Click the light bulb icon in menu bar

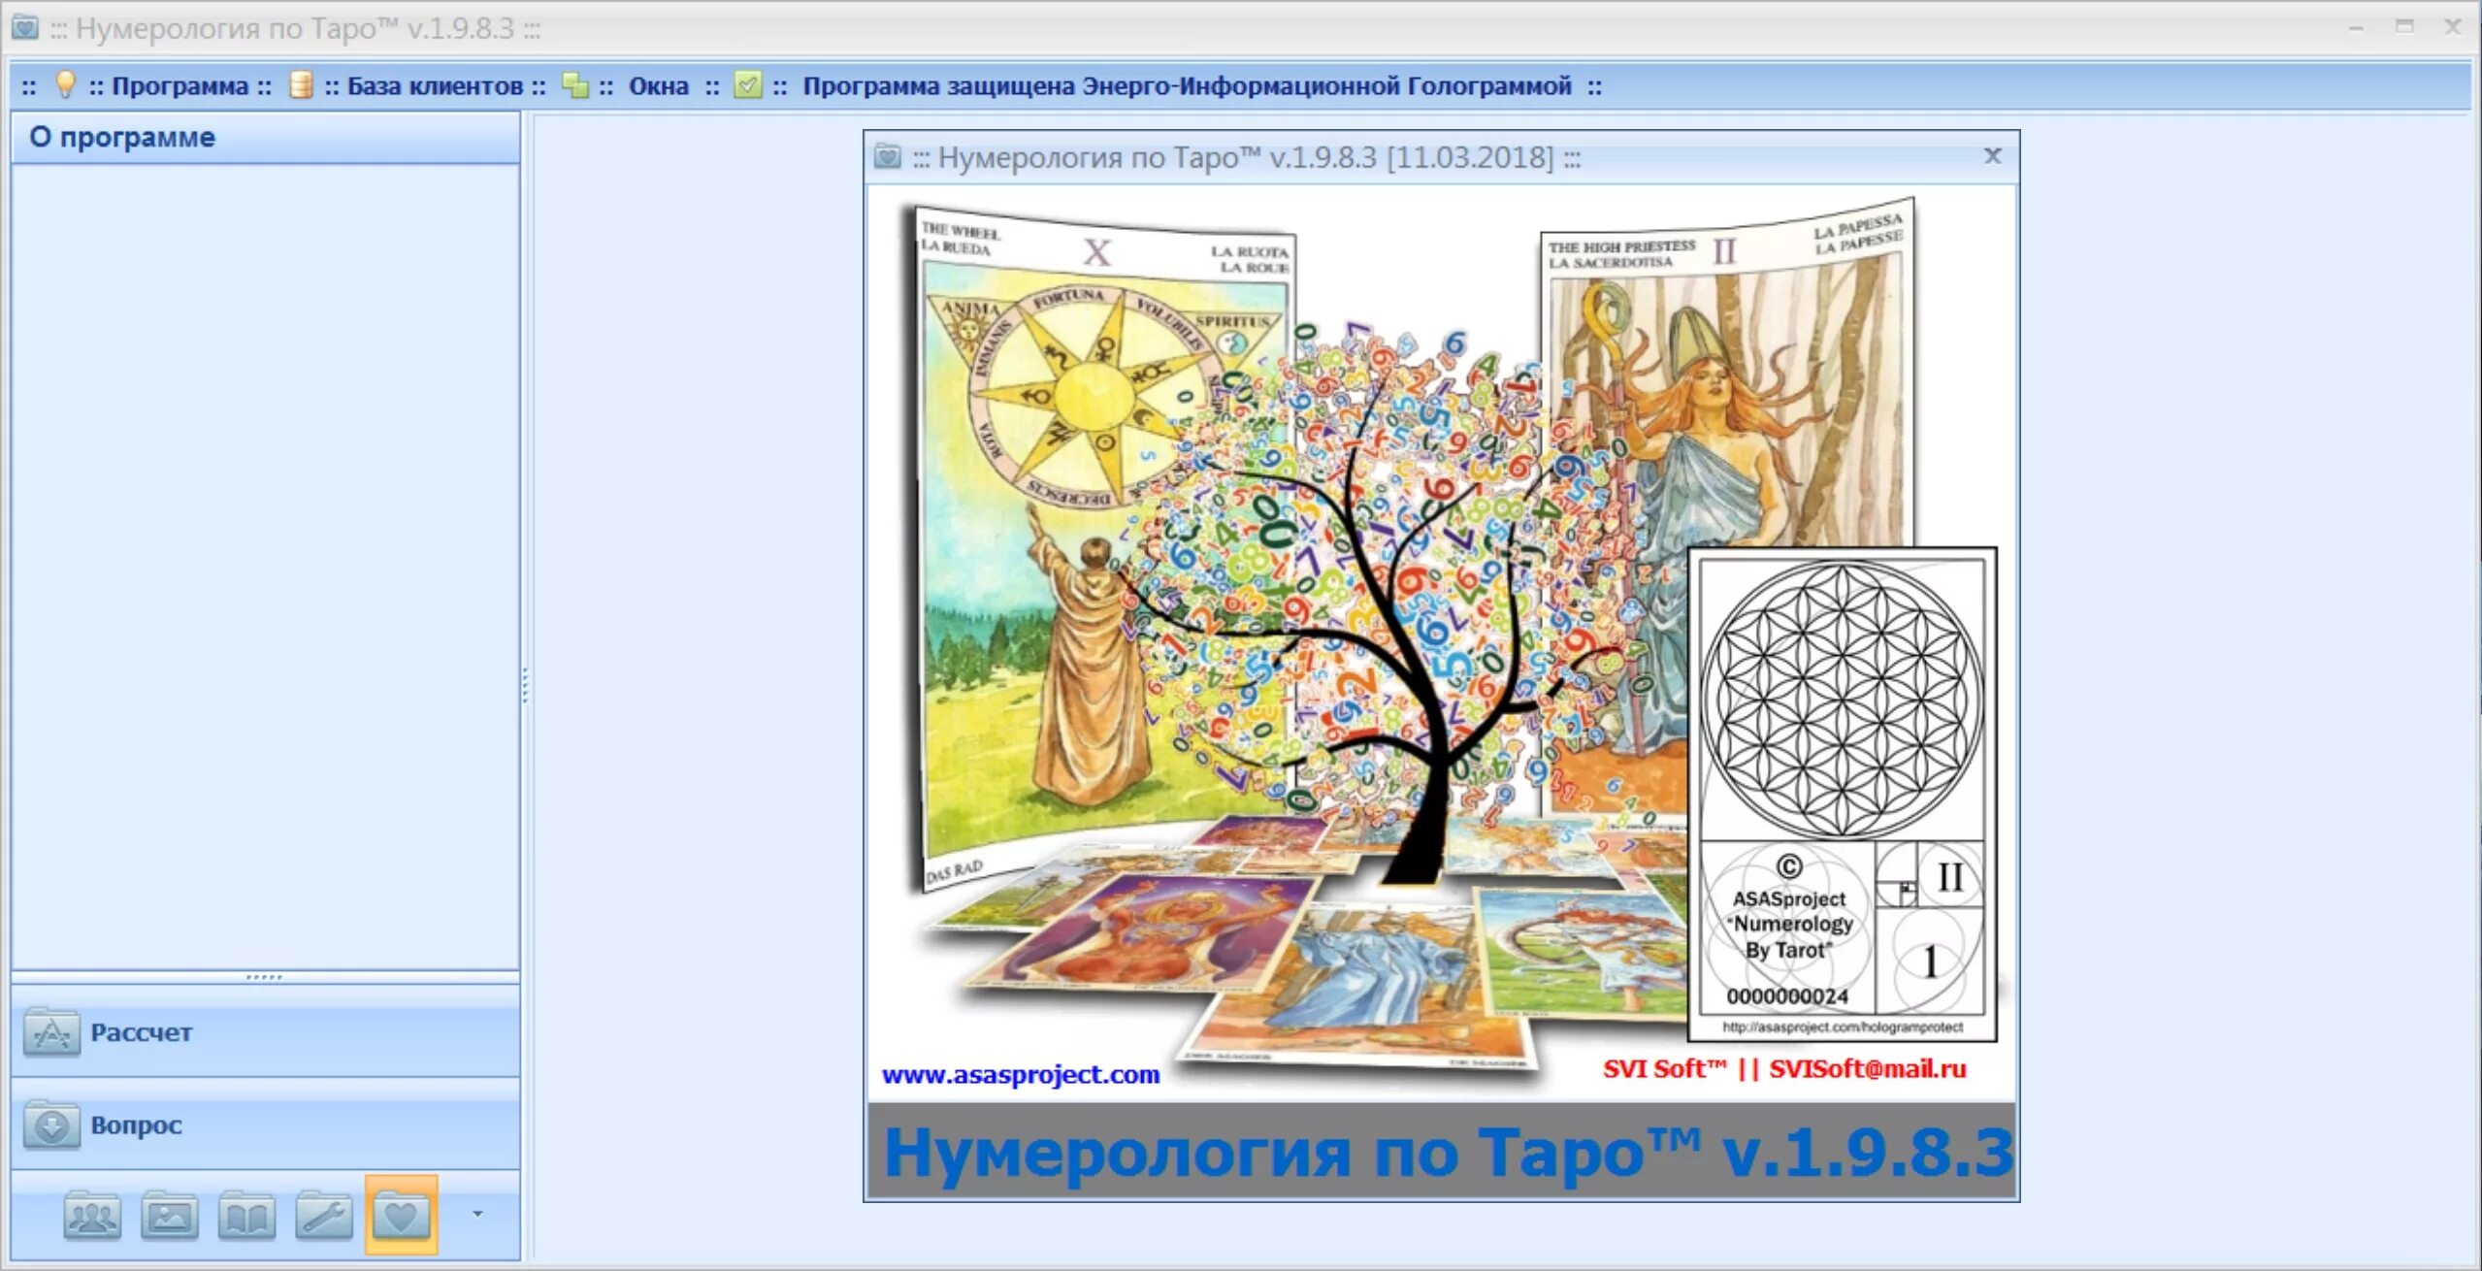pyautogui.click(x=65, y=85)
